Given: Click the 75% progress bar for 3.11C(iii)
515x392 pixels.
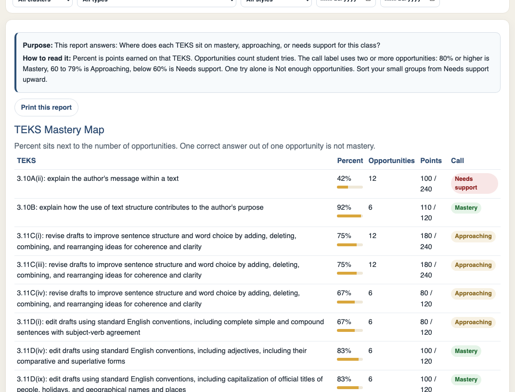Looking at the screenshot, I should (350, 273).
